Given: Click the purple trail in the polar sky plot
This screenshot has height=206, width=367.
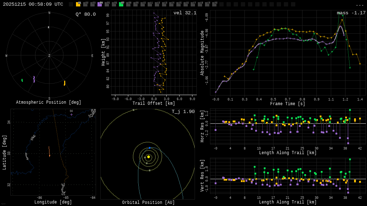Looking at the screenshot, I should tap(34, 79).
